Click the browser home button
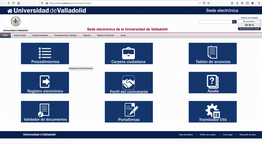Image resolution: width=262 pixels, height=144 pixels. click(x=18, y=3)
